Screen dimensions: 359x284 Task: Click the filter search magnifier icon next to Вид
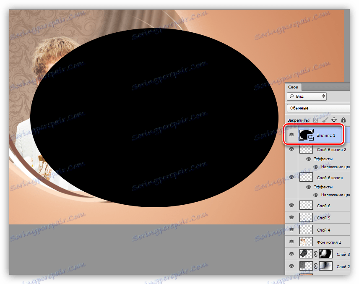pos(291,96)
